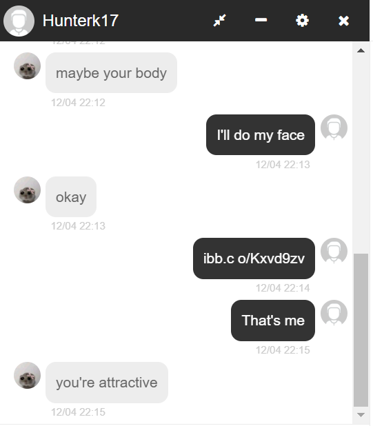The image size is (373, 426).
Task: Click the scrollbar down arrow
Action: pyautogui.click(x=361, y=415)
